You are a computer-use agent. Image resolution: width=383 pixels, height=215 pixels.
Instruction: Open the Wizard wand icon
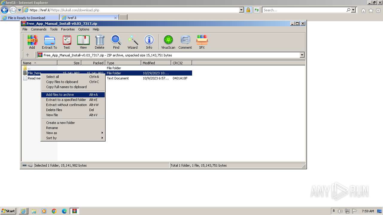tap(133, 42)
